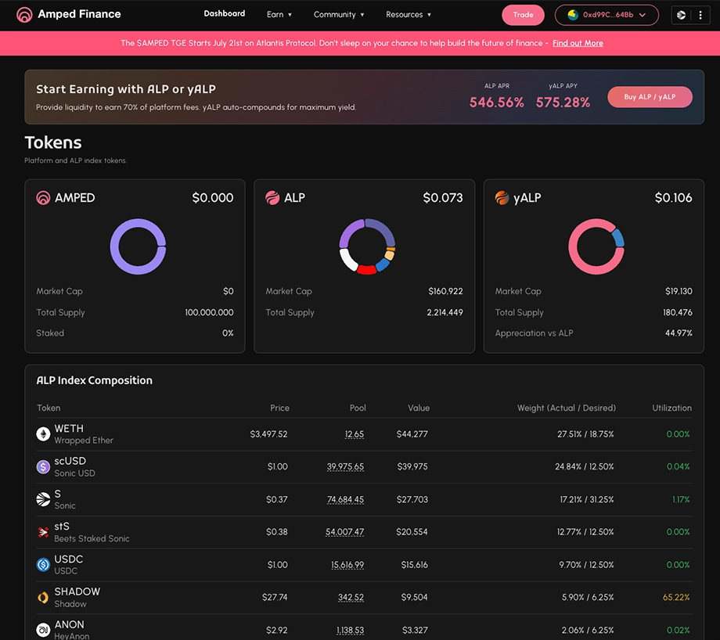The height and width of the screenshot is (640, 720).
Task: Click the red segment of ALP donut chart
Action: coord(367,269)
